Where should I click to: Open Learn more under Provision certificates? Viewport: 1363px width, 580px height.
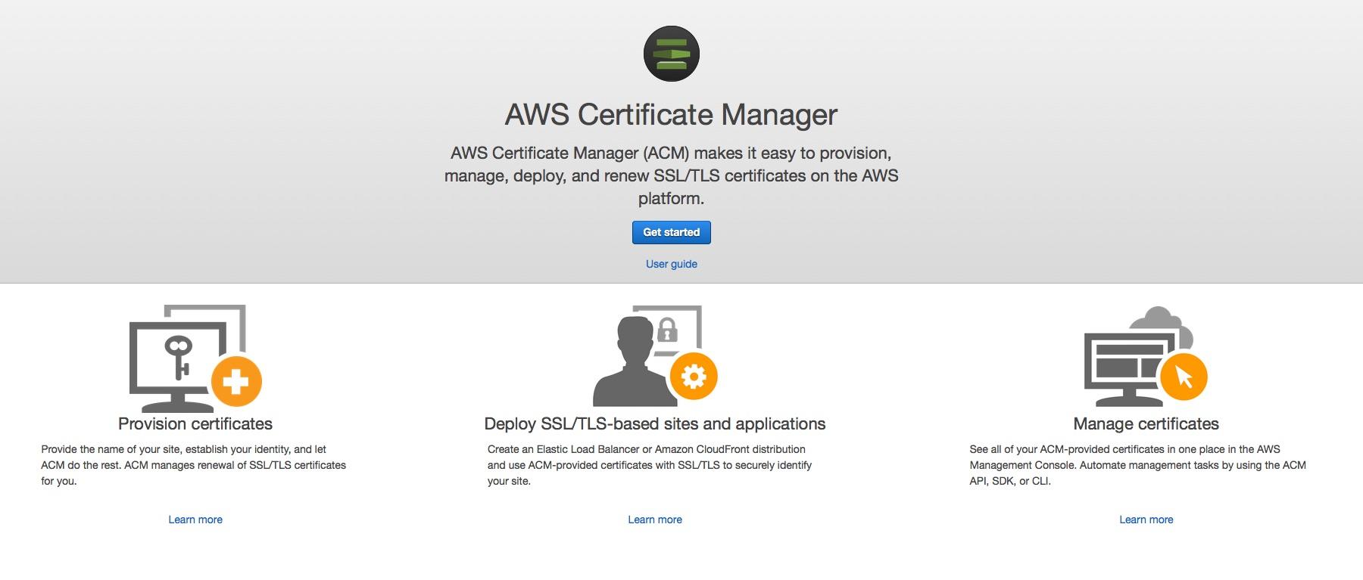pos(195,520)
